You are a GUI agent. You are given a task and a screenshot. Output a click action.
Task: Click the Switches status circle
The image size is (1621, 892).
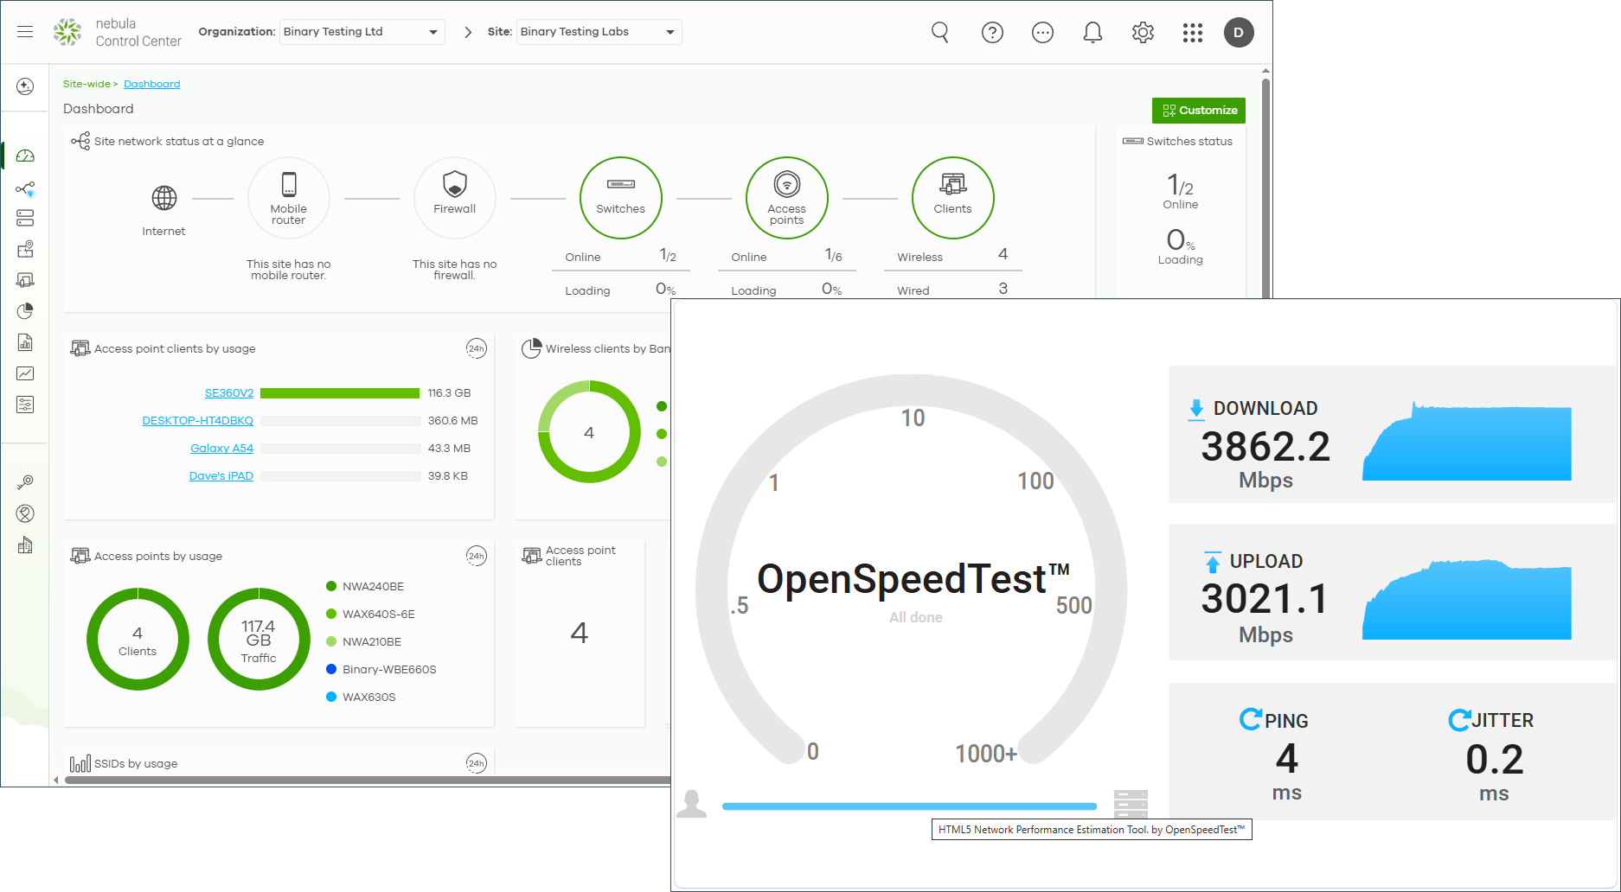(x=621, y=198)
